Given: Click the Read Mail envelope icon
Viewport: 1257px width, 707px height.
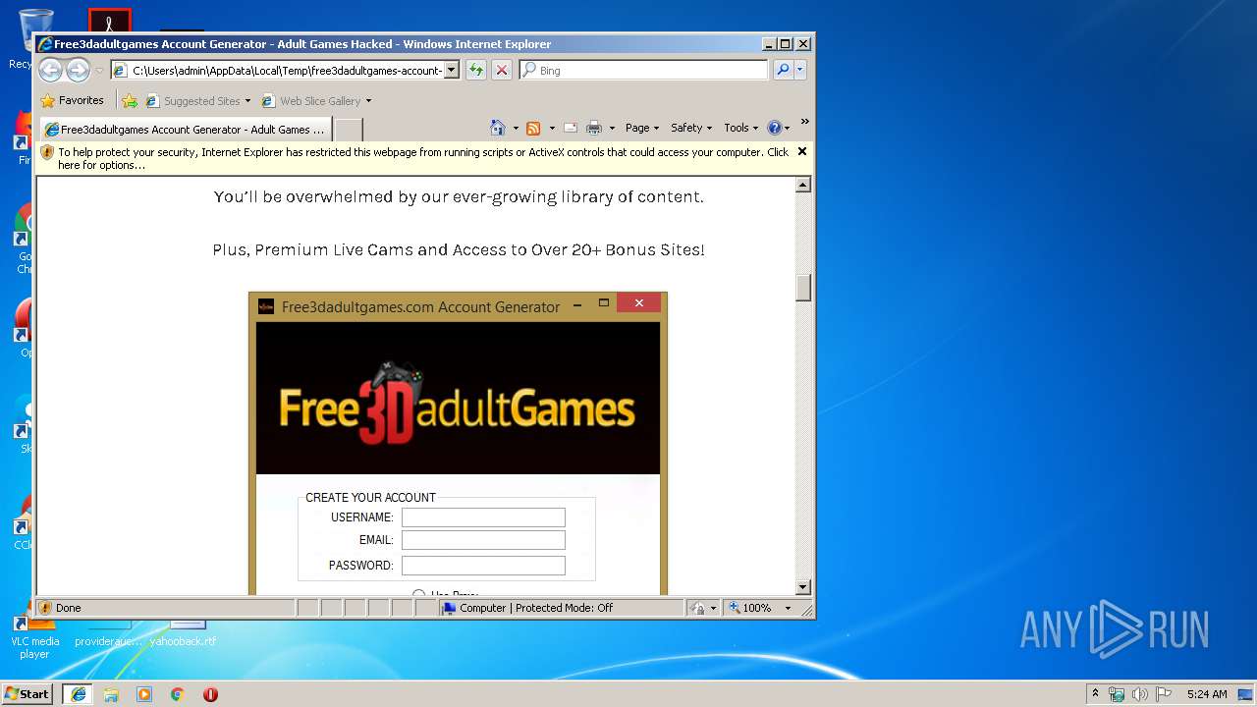Looking at the screenshot, I should (x=571, y=128).
